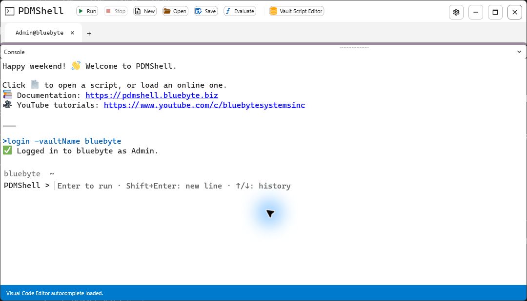Click the status bar autocomplete loaded message
The image size is (527, 301).
click(x=55, y=293)
